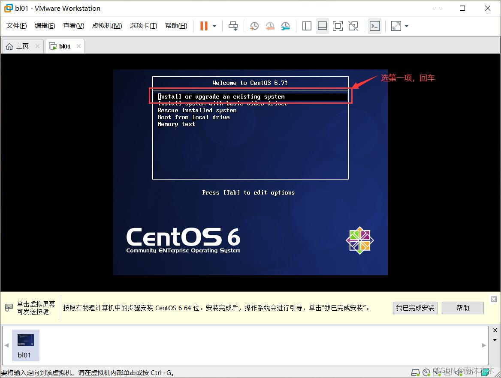Click the 帮助 button in install bar

pyautogui.click(x=463, y=308)
